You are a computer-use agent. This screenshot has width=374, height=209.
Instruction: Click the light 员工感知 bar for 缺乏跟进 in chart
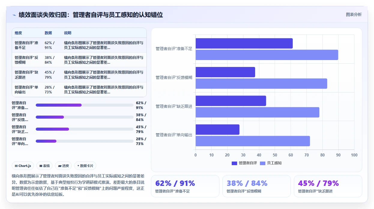pos(258,112)
